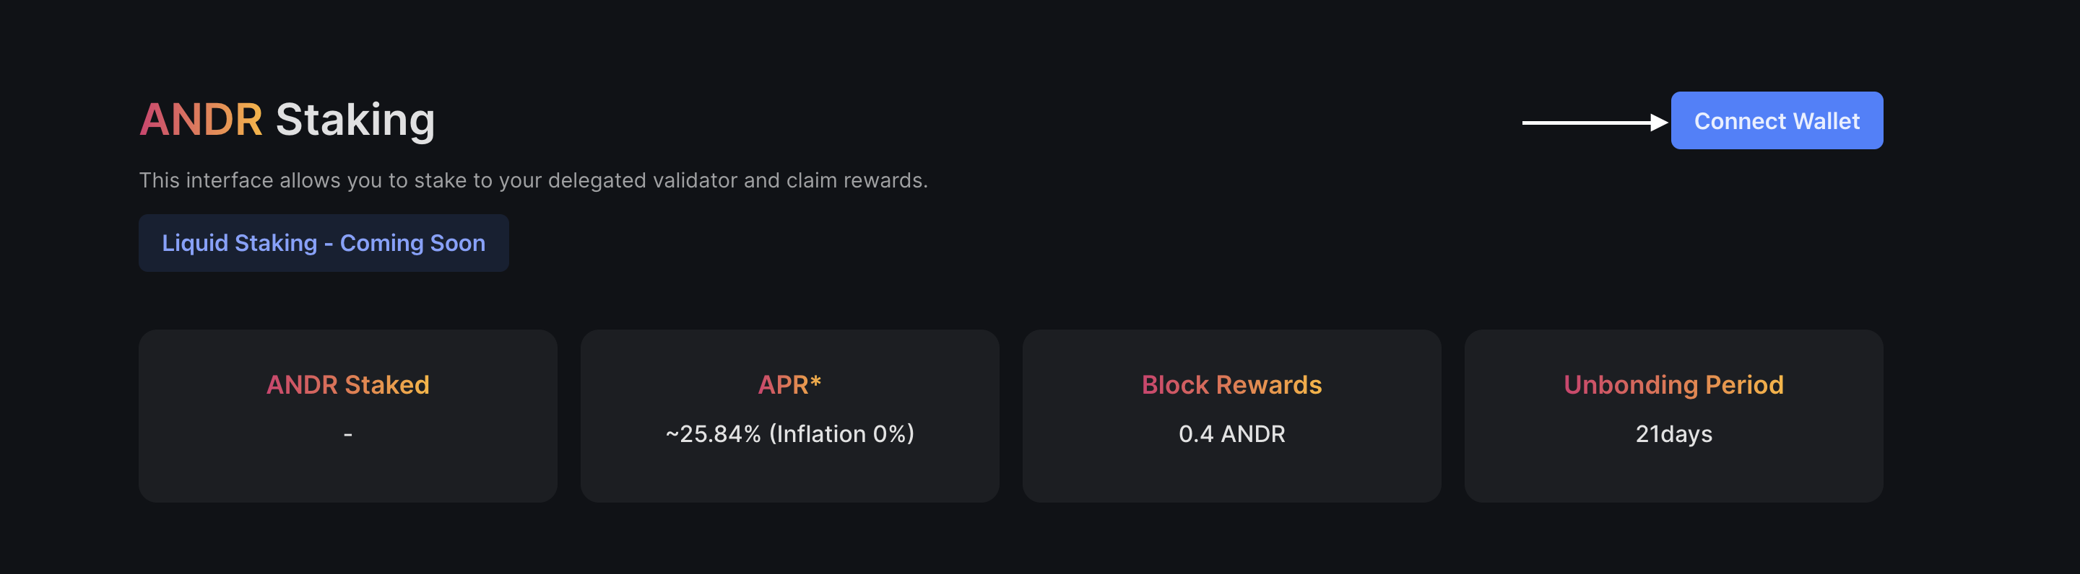Image resolution: width=2080 pixels, height=574 pixels.
Task: Click the 21days unbonding value
Action: 1673,433
